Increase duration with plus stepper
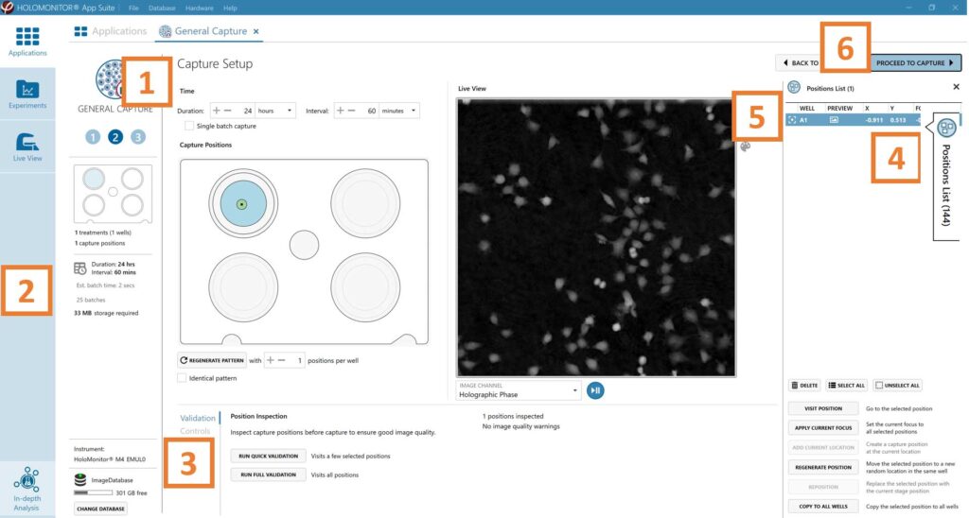This screenshot has width=969, height=518. pos(217,111)
